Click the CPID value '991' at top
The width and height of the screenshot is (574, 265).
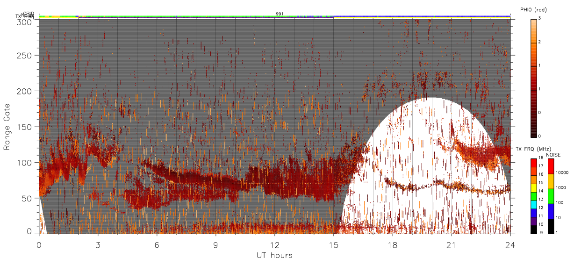tap(279, 14)
